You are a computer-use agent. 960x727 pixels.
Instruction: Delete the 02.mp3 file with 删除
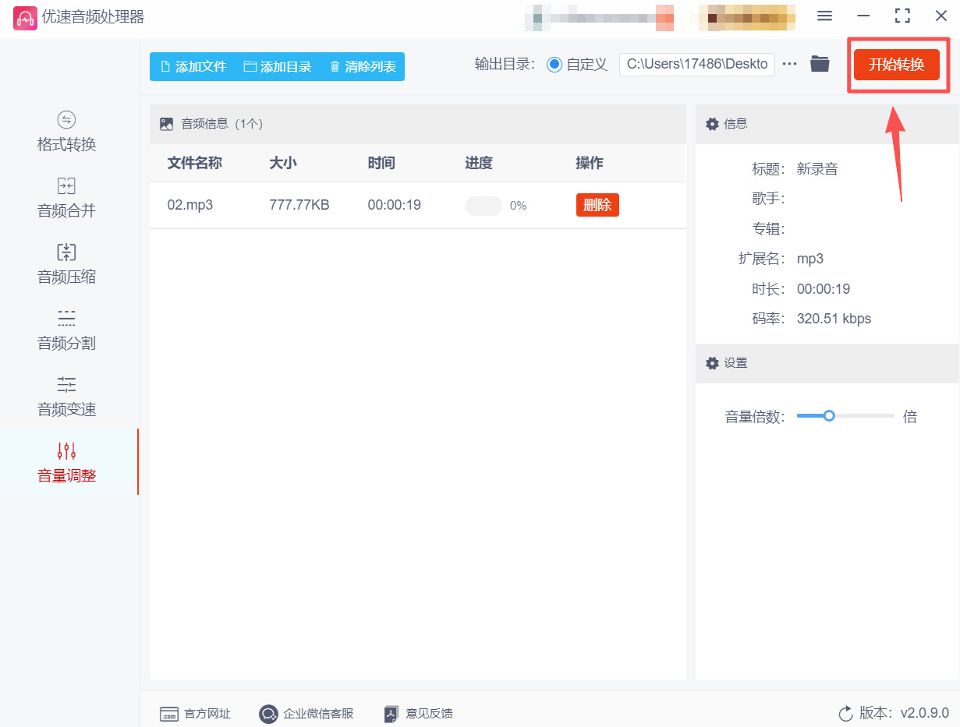[597, 205]
